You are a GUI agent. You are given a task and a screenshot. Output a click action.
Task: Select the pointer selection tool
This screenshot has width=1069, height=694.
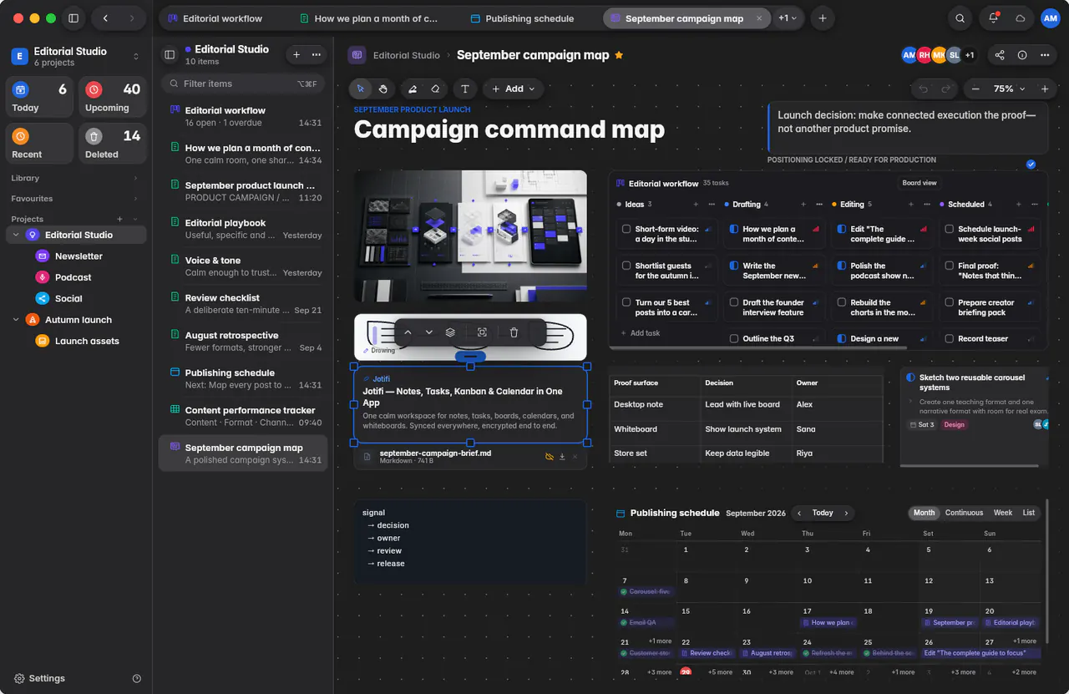[361, 89]
